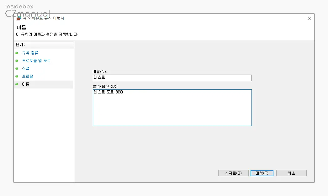Select the 프로필 step in sidebar
The width and height of the screenshot is (328, 196).
click(27, 76)
